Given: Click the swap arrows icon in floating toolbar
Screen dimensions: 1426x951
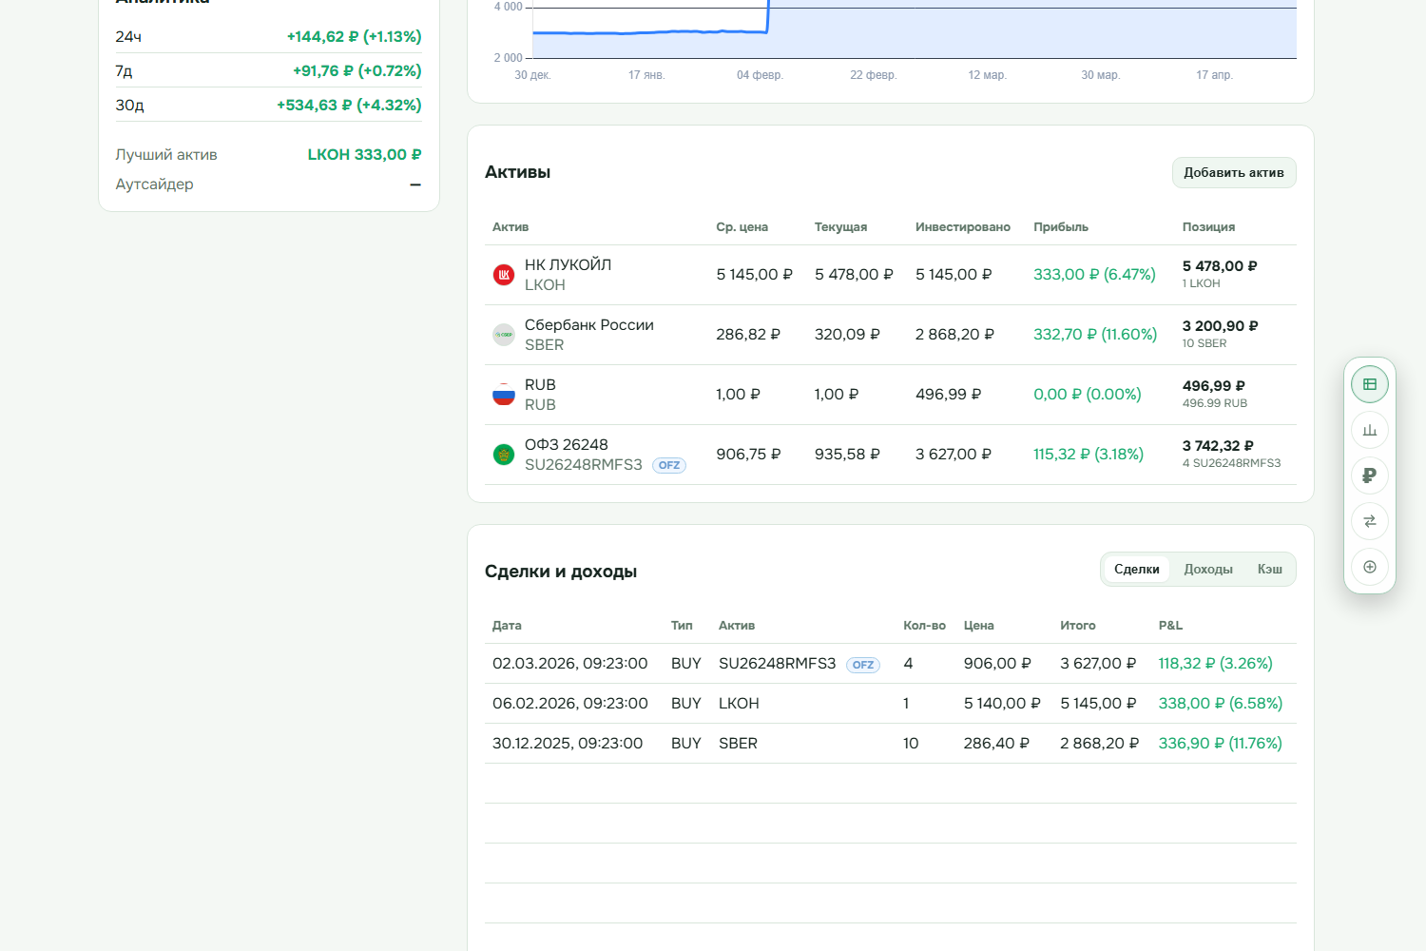Looking at the screenshot, I should pyautogui.click(x=1370, y=521).
